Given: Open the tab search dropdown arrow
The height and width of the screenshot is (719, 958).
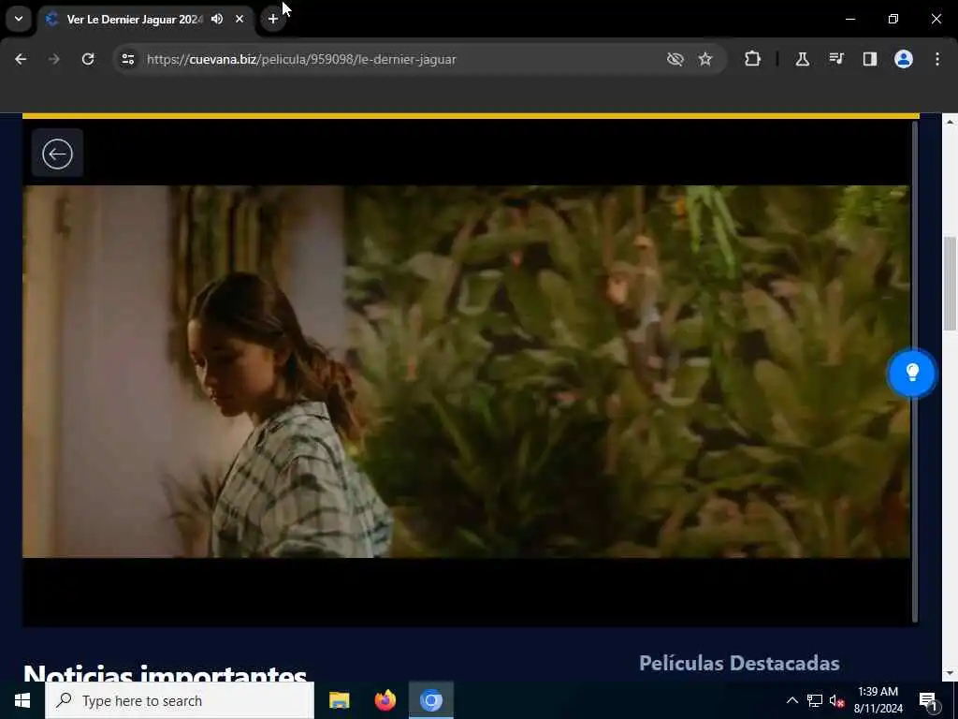Looking at the screenshot, I should tap(19, 19).
